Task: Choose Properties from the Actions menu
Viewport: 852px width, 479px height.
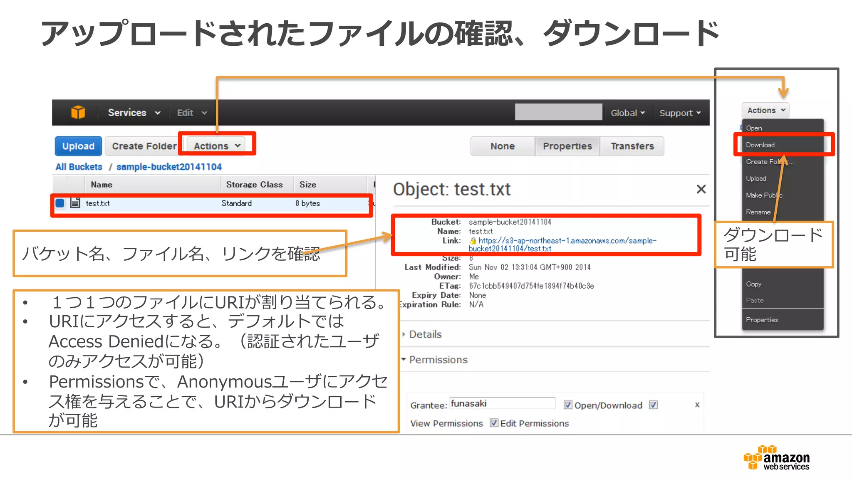Action: (x=783, y=320)
